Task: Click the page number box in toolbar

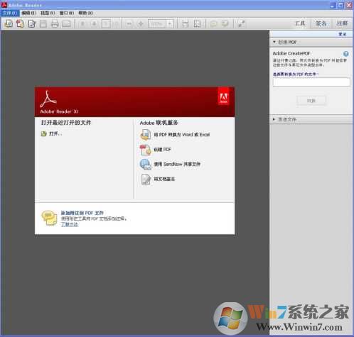Action: [x=106, y=23]
